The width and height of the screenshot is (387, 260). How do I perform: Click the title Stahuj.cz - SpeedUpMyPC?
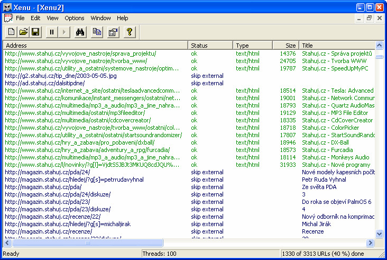click(x=335, y=68)
